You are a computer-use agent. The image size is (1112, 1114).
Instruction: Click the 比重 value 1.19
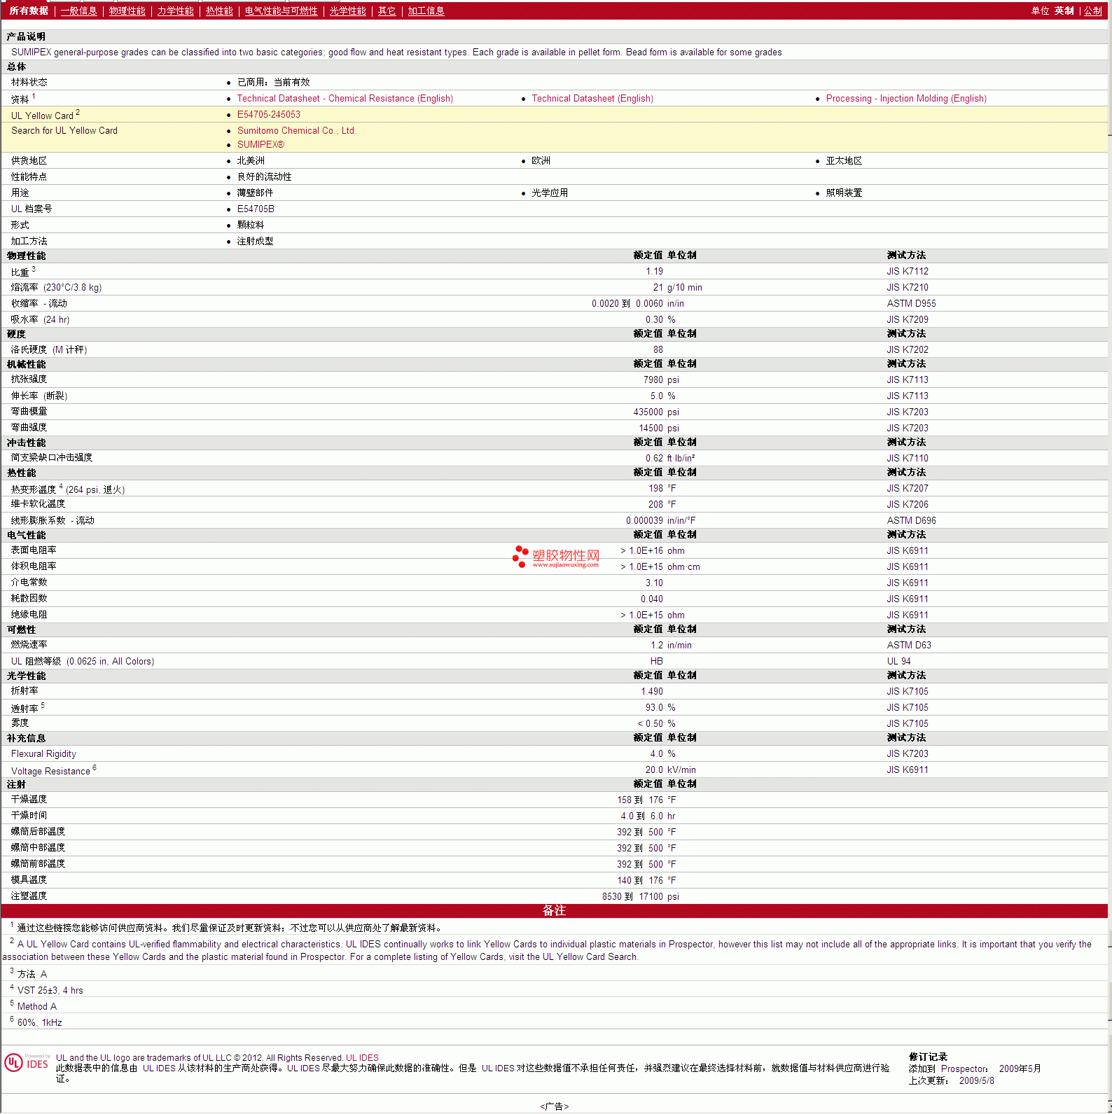point(654,272)
